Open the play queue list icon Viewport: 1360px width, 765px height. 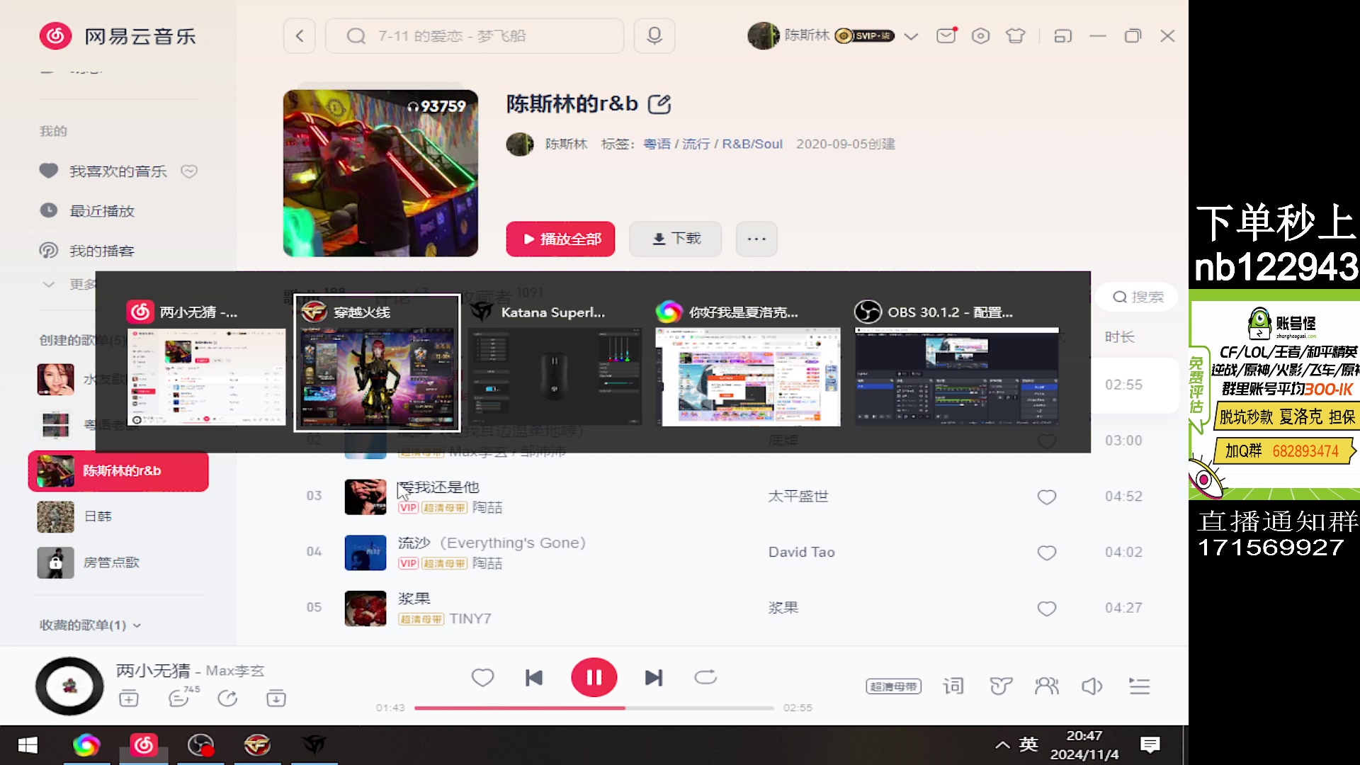click(1139, 686)
